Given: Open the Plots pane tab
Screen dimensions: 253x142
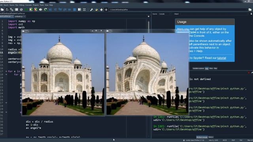Looking at the screenshot, I should tap(211, 68).
